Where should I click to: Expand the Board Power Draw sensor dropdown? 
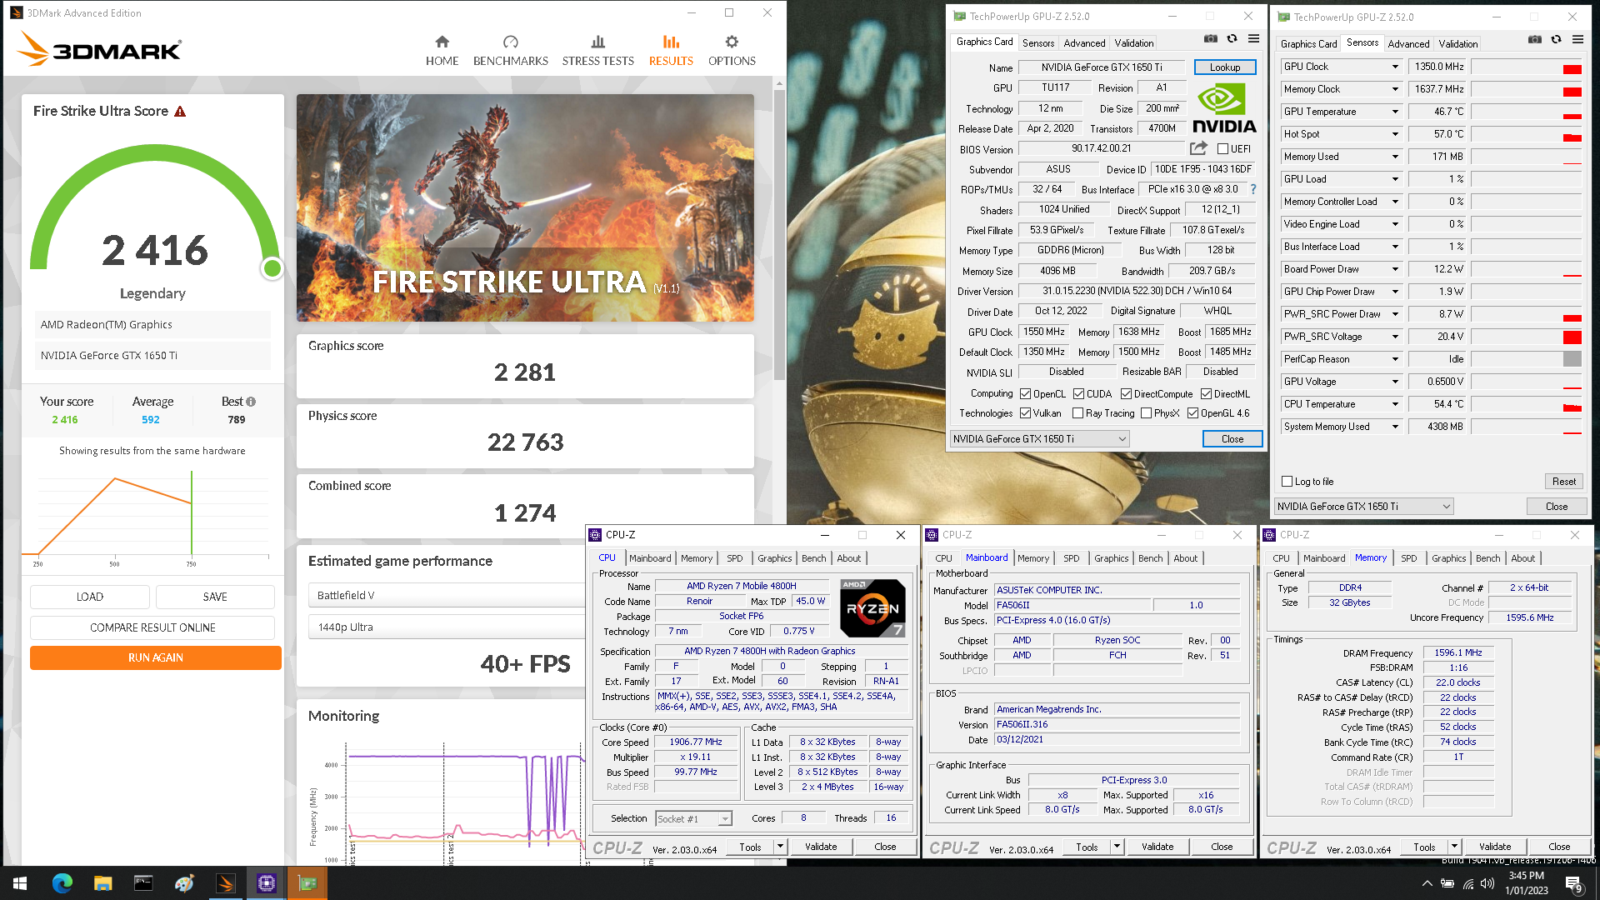click(1395, 269)
